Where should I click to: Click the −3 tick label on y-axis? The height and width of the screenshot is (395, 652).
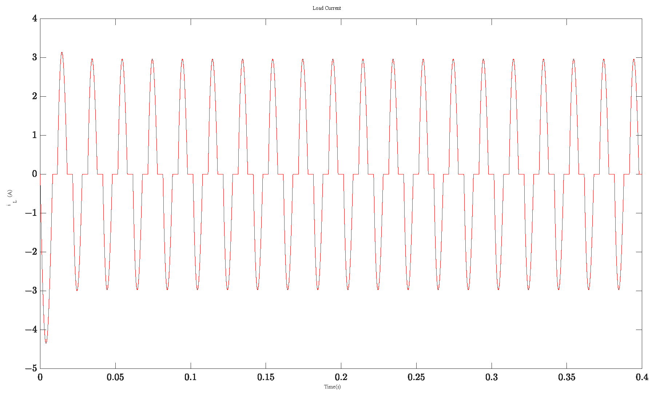(31, 291)
